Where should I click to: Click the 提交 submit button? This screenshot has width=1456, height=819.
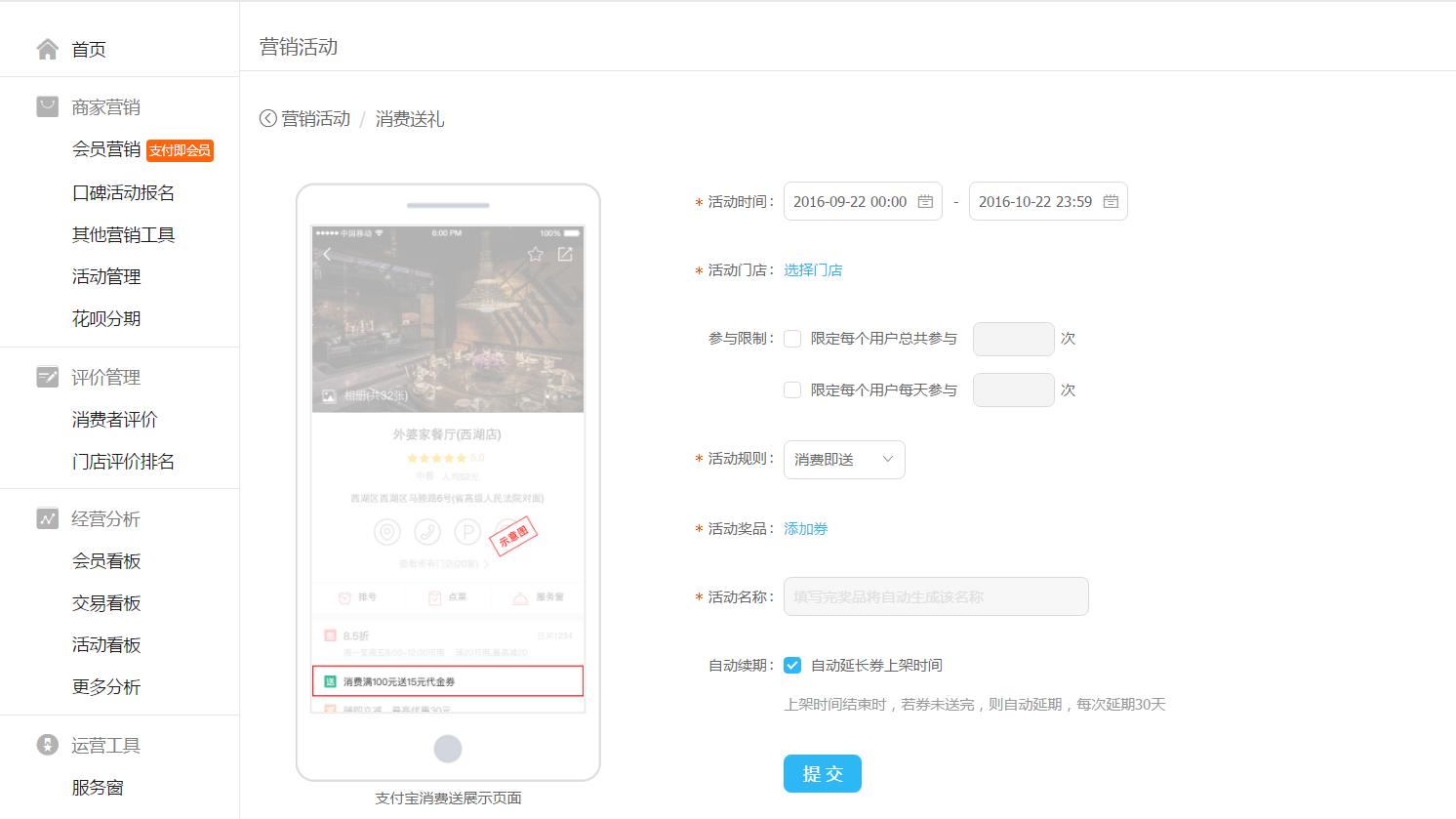(x=823, y=773)
